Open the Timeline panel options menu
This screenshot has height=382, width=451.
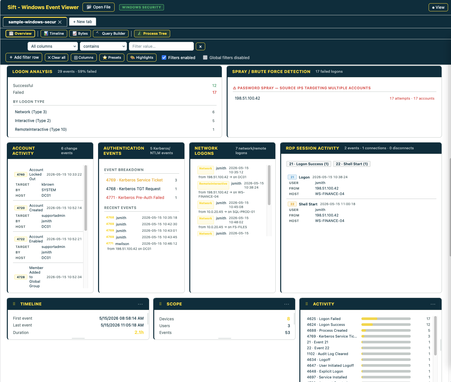[x=140, y=304]
